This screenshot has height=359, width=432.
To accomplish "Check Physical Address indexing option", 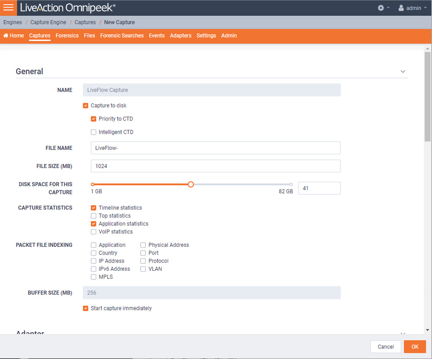I will [143, 245].
